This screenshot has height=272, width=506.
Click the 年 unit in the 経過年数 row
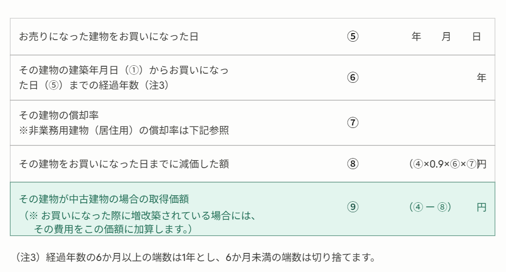point(481,78)
